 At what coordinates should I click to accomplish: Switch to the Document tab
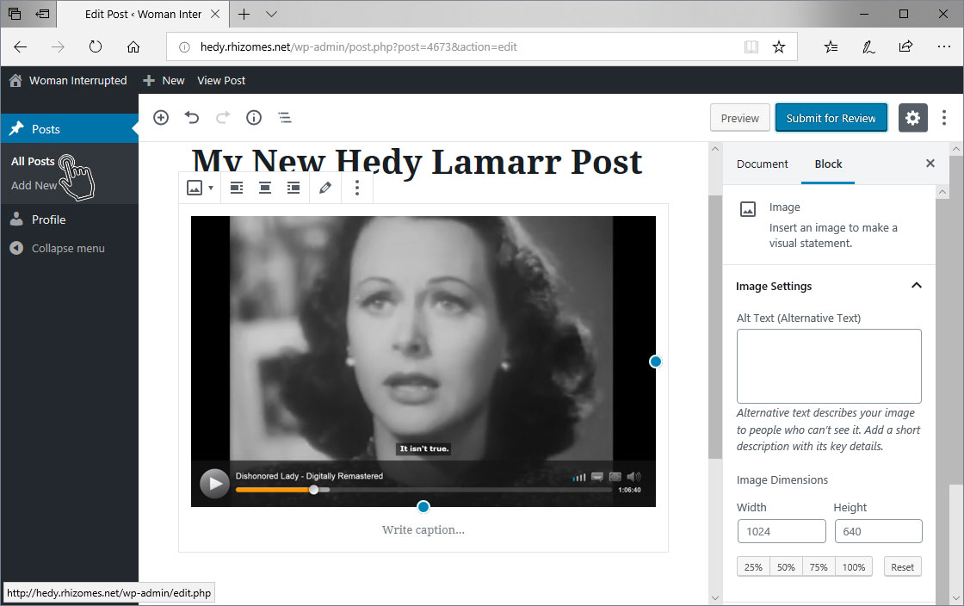click(762, 164)
